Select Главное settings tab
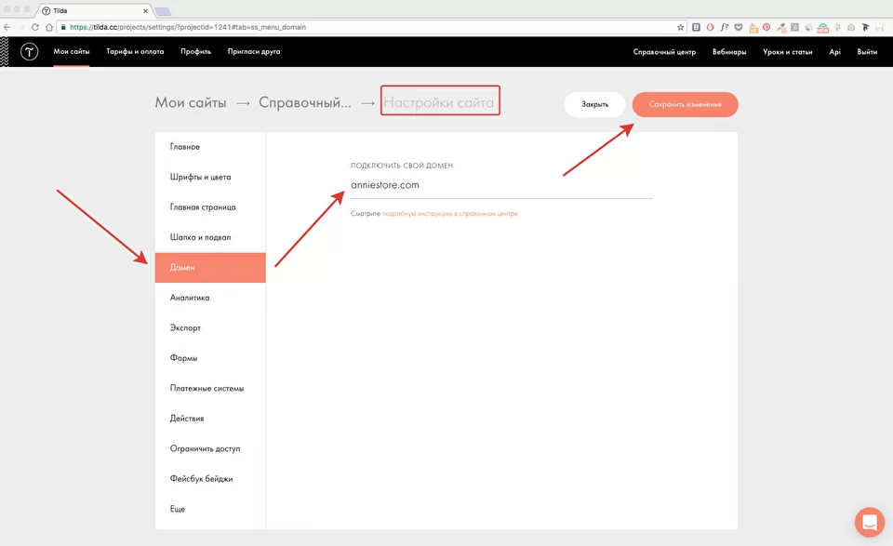This screenshot has width=893, height=546. tap(210, 147)
